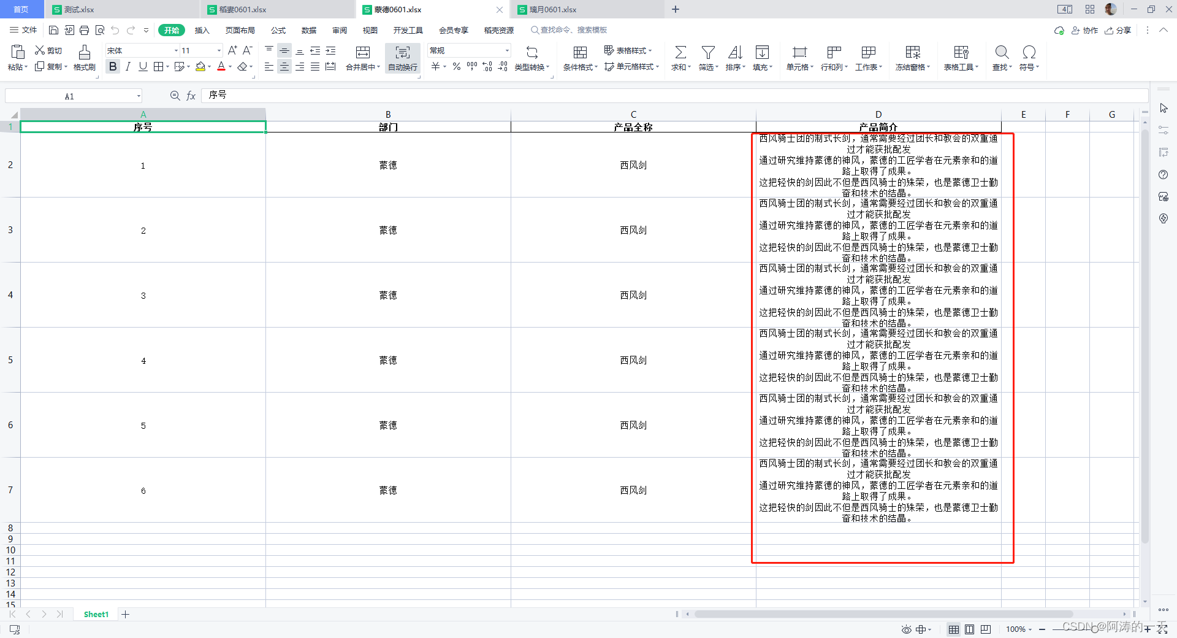Viewport: 1177px width, 638px height.
Task: Click the Fill (填充) icon
Action: point(762,52)
